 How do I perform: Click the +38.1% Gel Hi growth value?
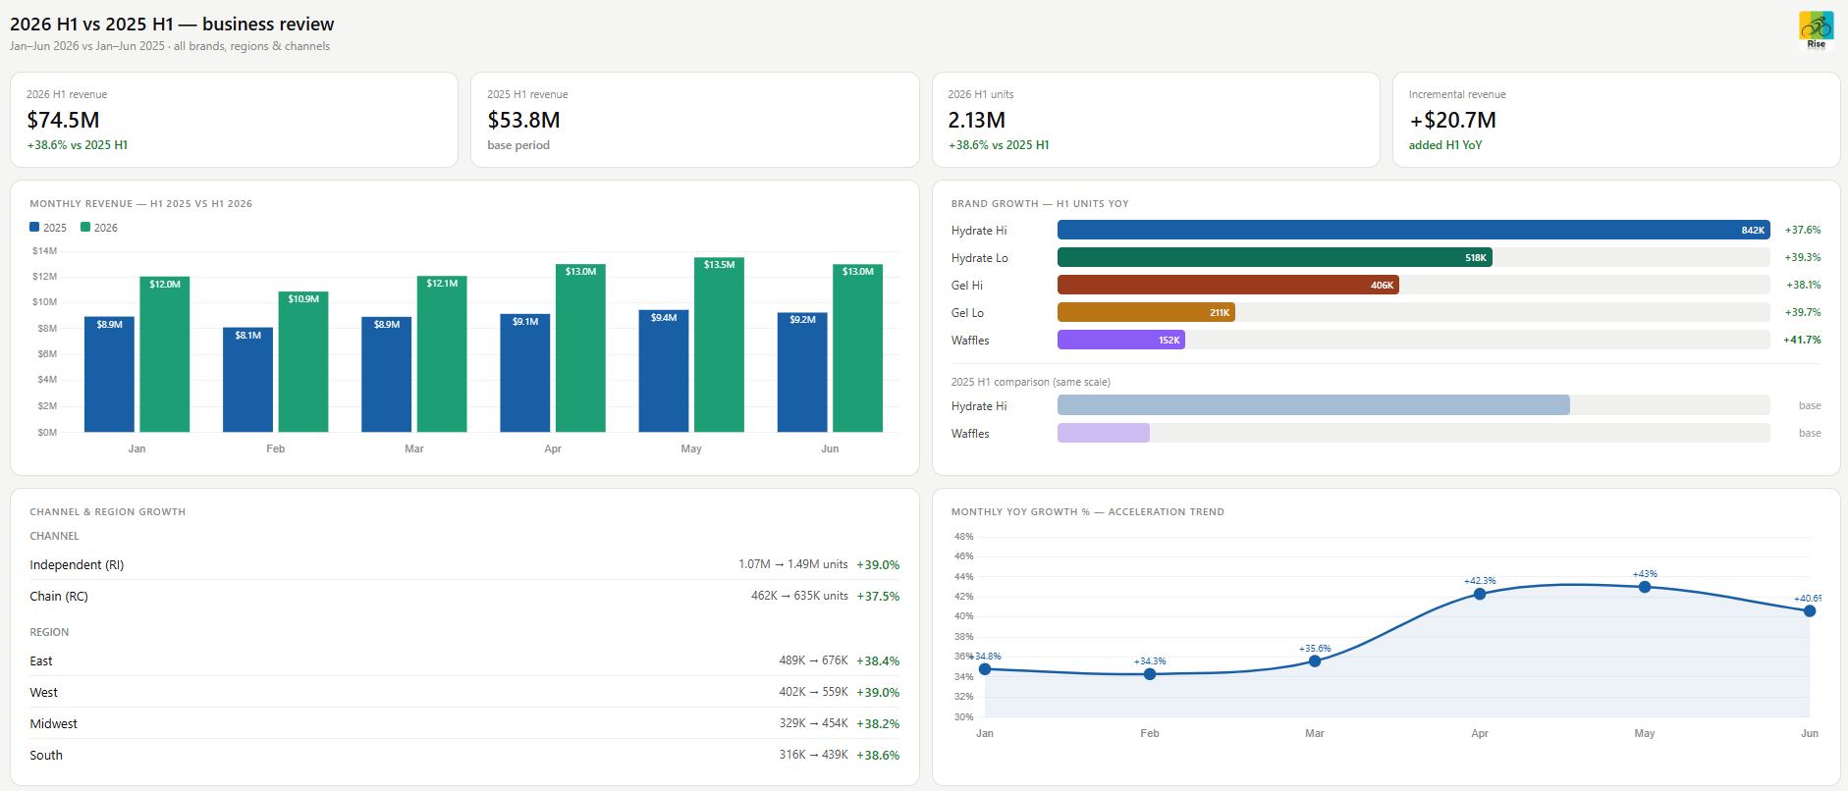pos(1803,285)
